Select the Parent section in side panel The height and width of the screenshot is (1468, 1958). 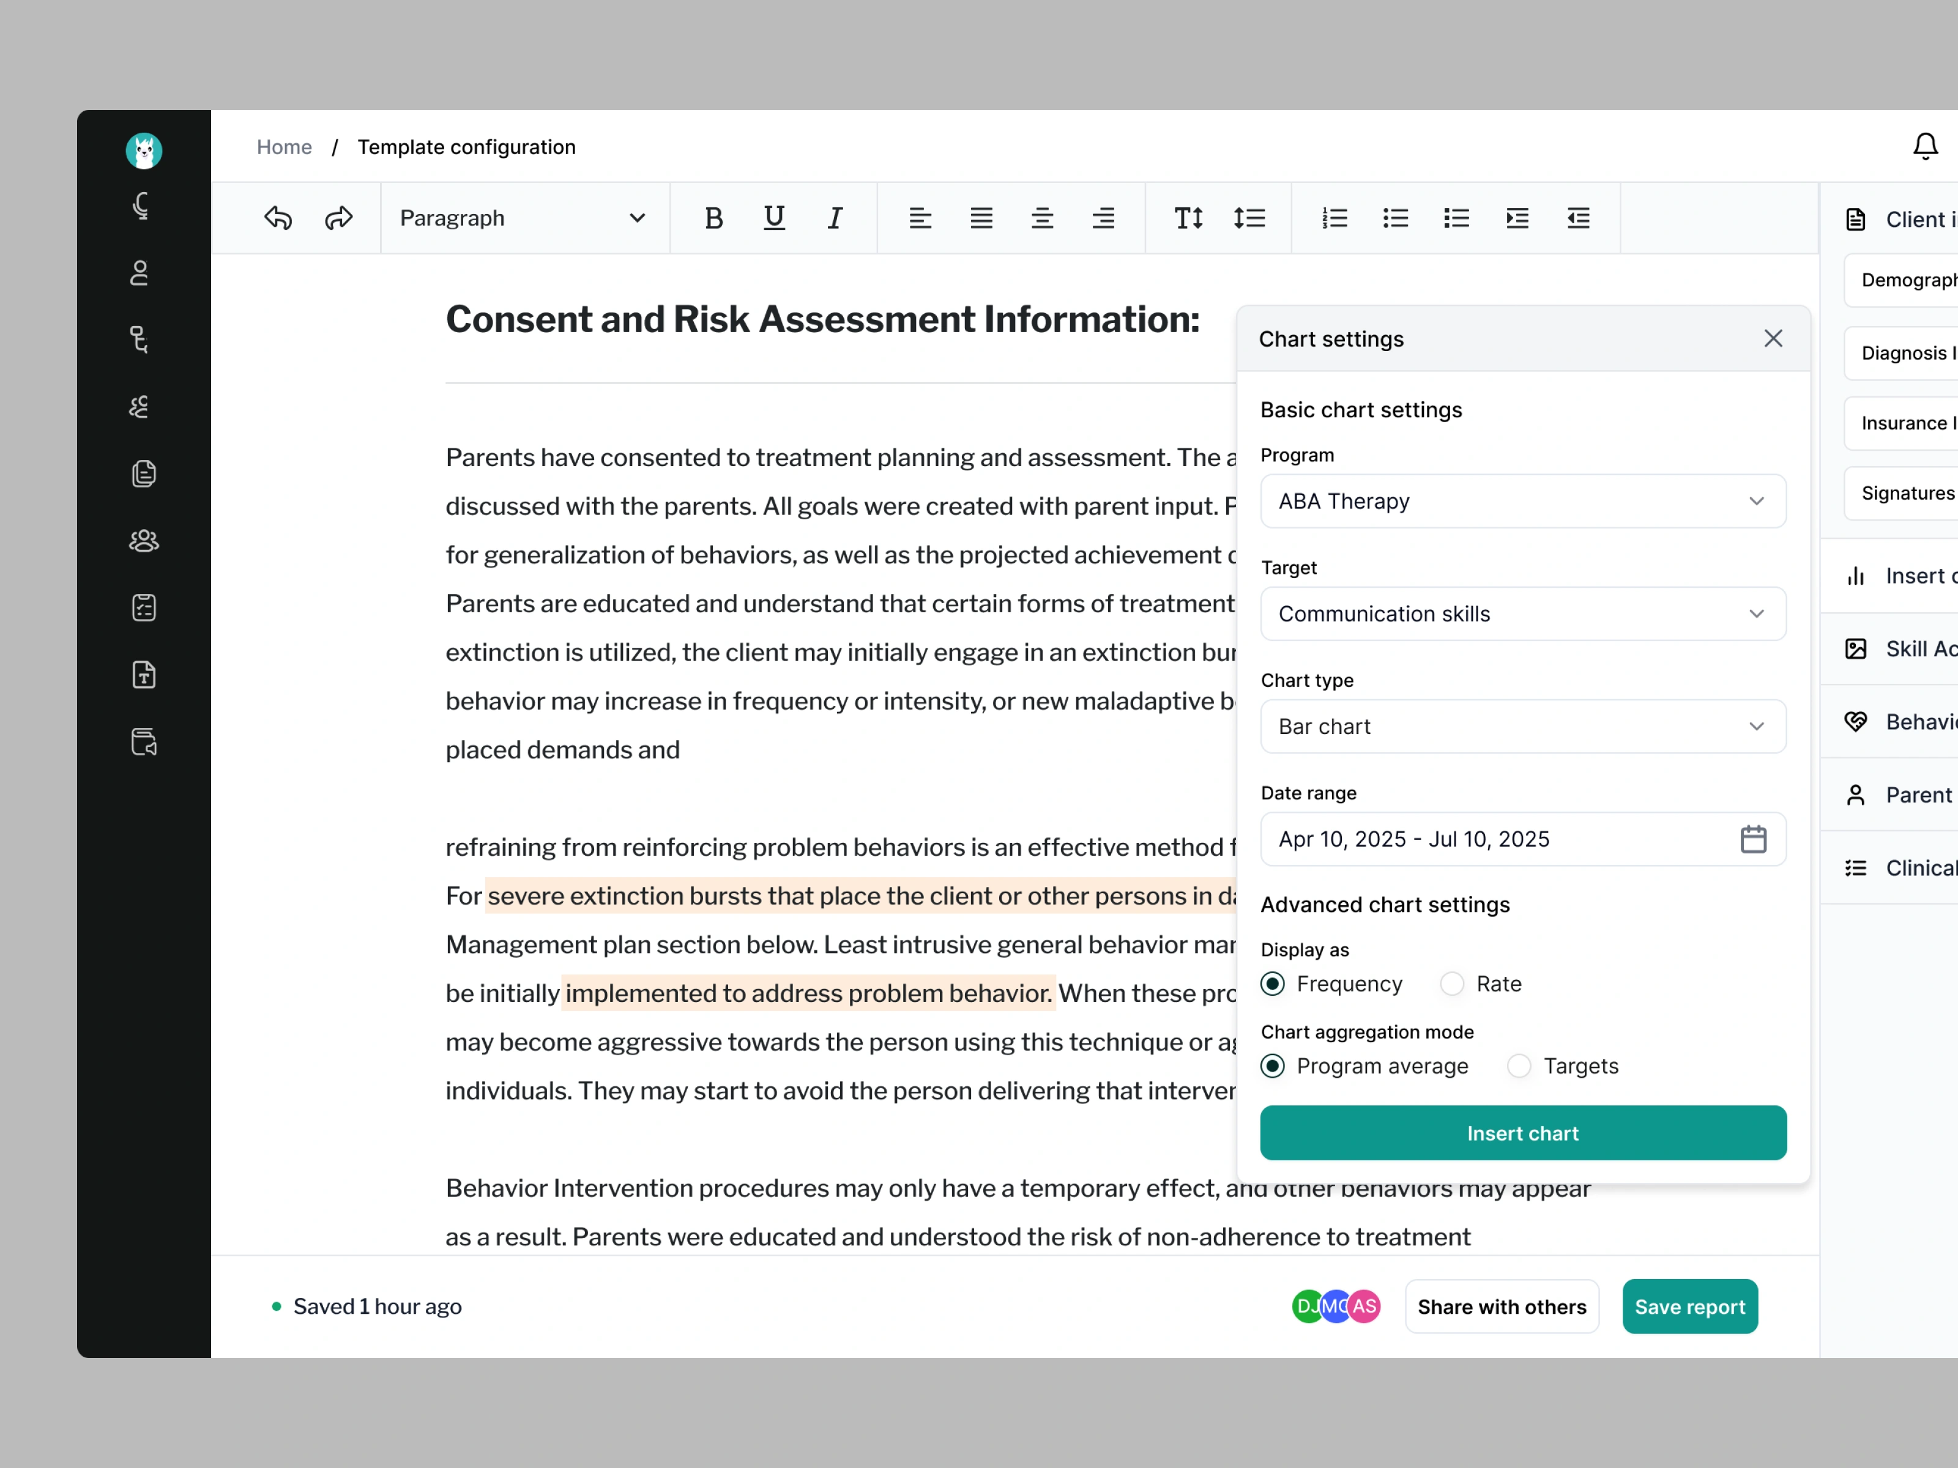[1890, 795]
